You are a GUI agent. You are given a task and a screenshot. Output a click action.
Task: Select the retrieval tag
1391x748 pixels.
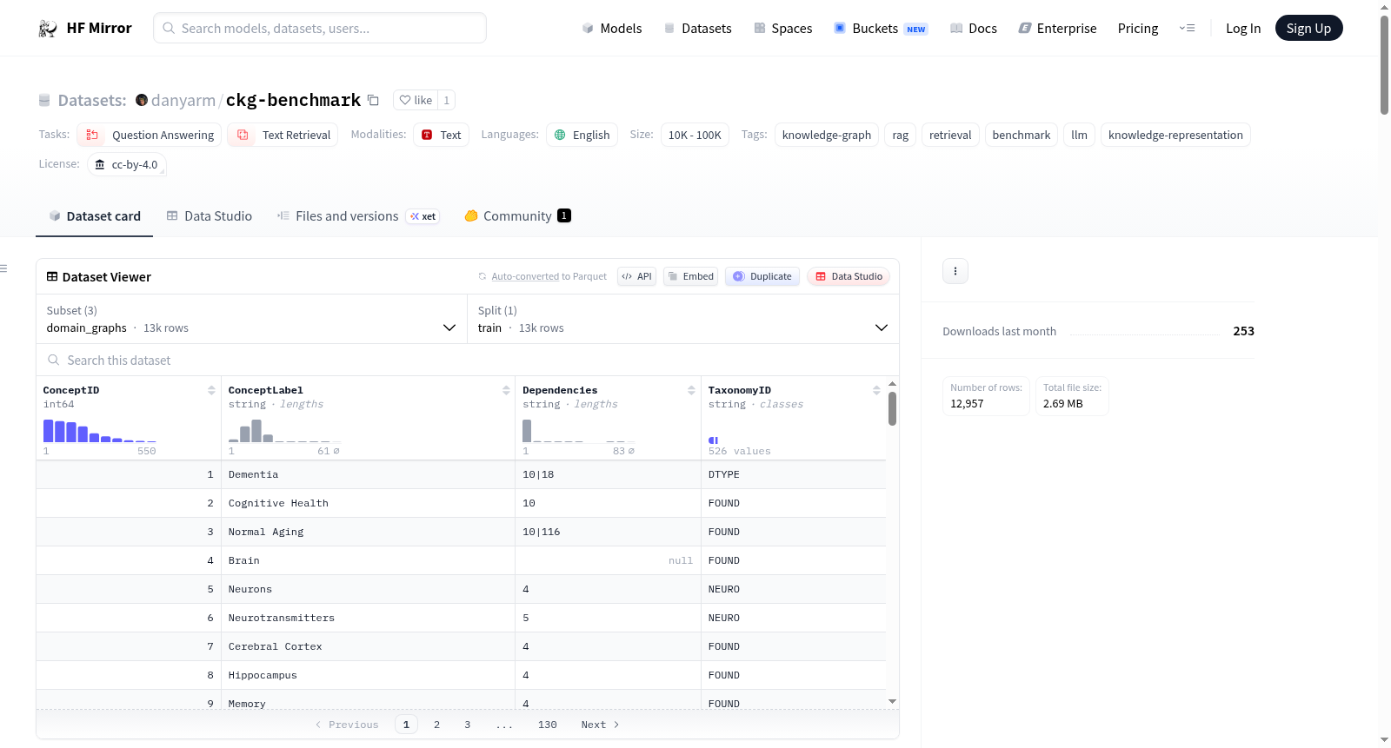click(950, 135)
